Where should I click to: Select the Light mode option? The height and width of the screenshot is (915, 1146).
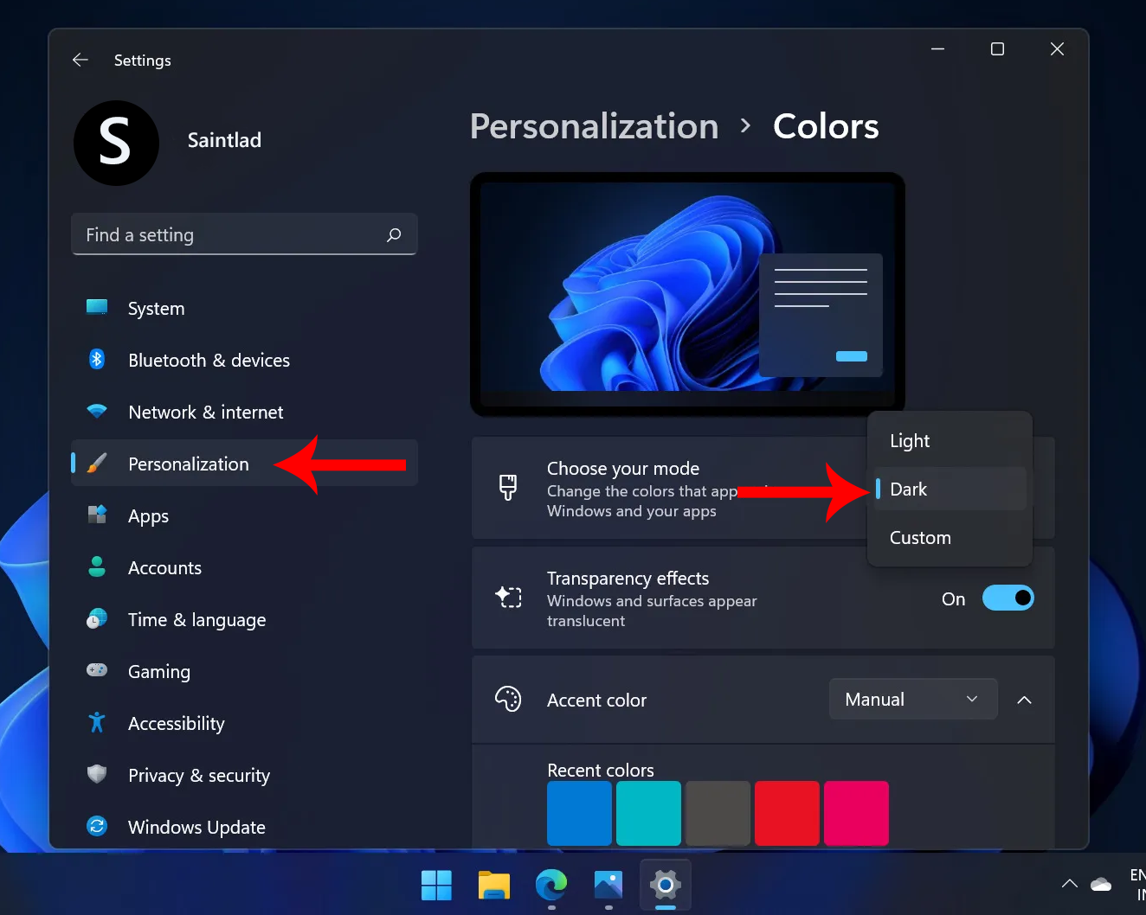point(909,440)
